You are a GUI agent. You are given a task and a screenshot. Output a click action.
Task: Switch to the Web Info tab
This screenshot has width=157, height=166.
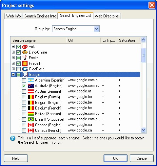pos(13,16)
